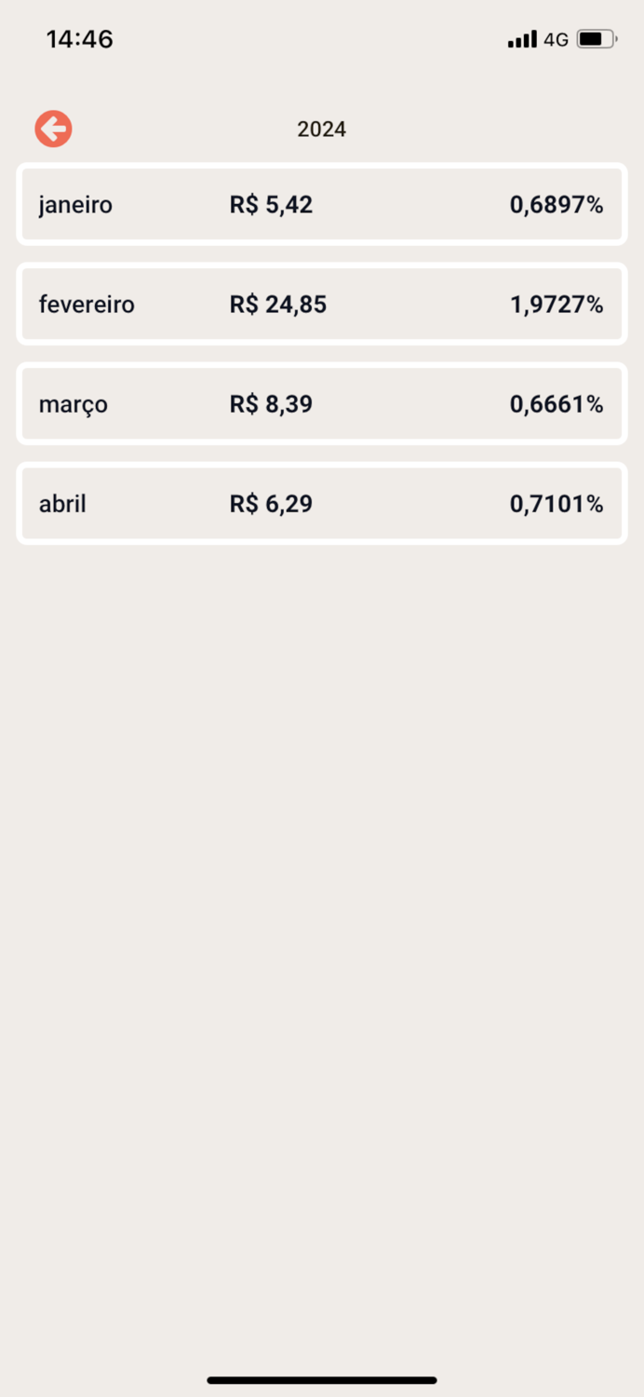This screenshot has height=1397, width=644.
Task: Open the fevereiro entry
Action: click(322, 305)
